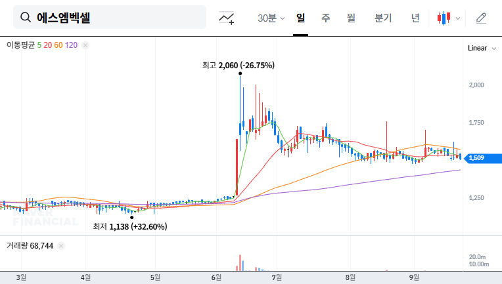Viewport: 502px width, 284px height.
Task: Open the pencil drawing tool
Action: click(481, 18)
